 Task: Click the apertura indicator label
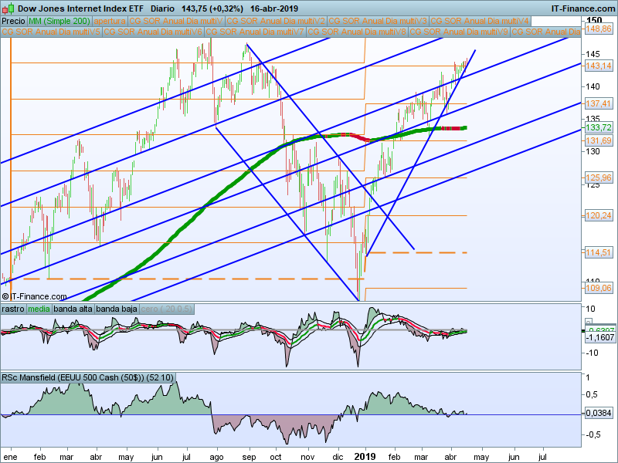(110, 21)
